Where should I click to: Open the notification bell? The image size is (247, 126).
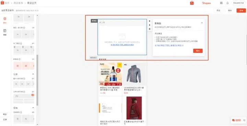tap(227, 3)
